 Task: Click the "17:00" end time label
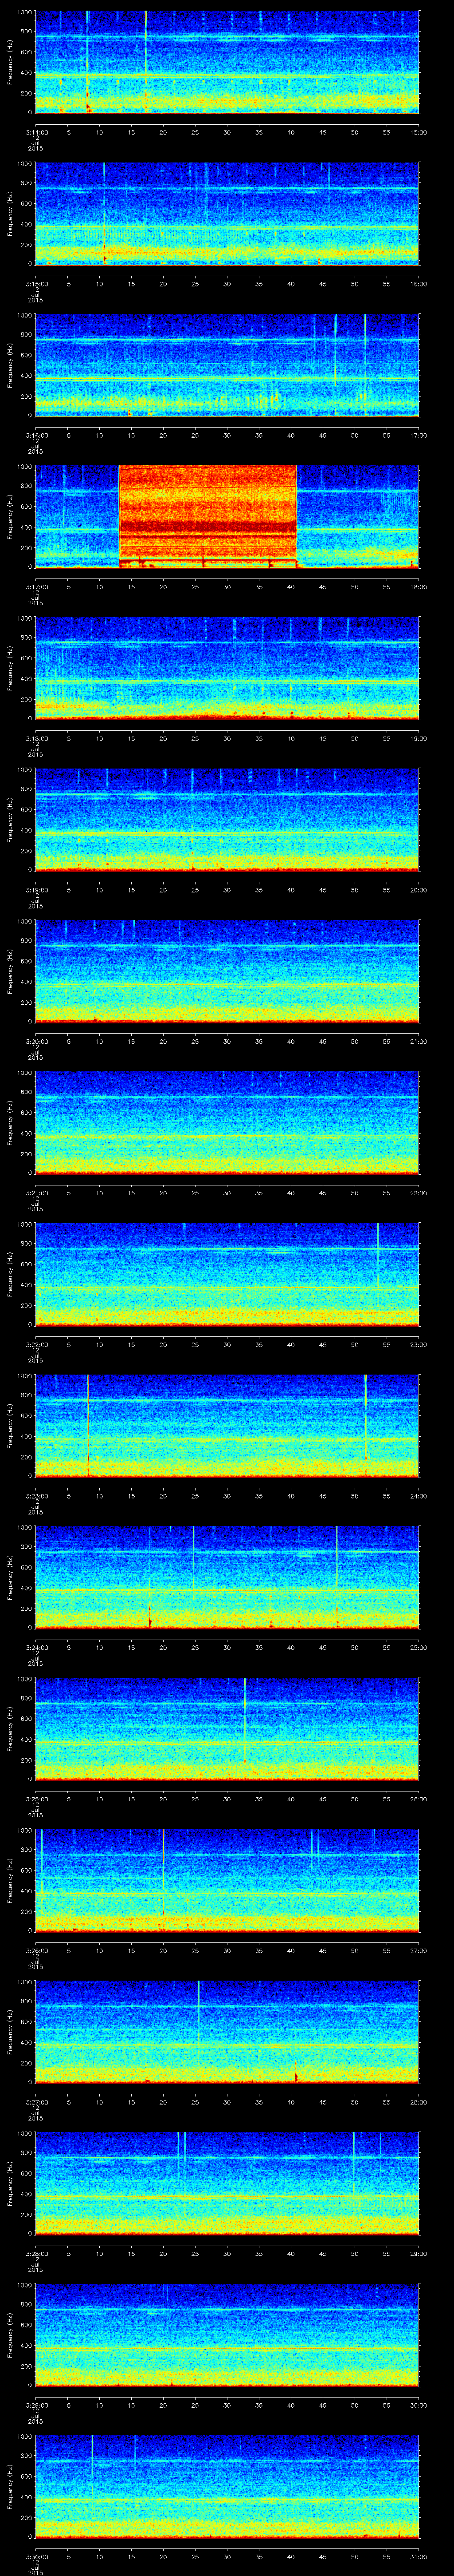(x=418, y=435)
